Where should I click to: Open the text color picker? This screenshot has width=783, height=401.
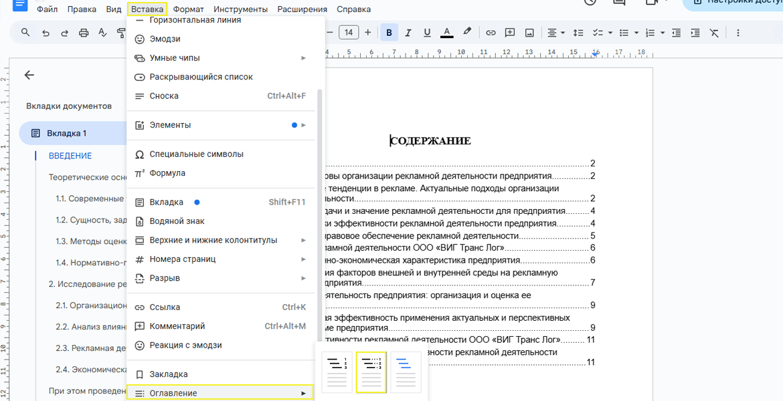[x=447, y=33]
